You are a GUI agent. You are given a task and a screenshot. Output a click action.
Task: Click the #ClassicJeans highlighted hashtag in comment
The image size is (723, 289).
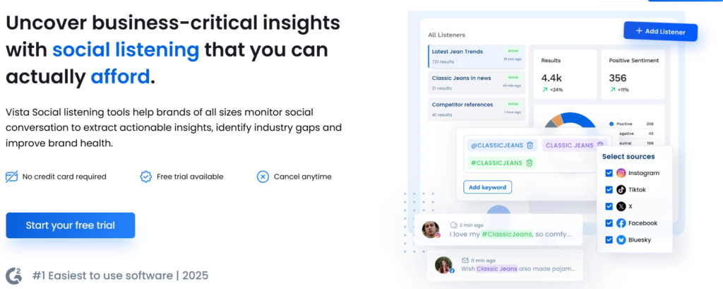pyautogui.click(x=507, y=234)
